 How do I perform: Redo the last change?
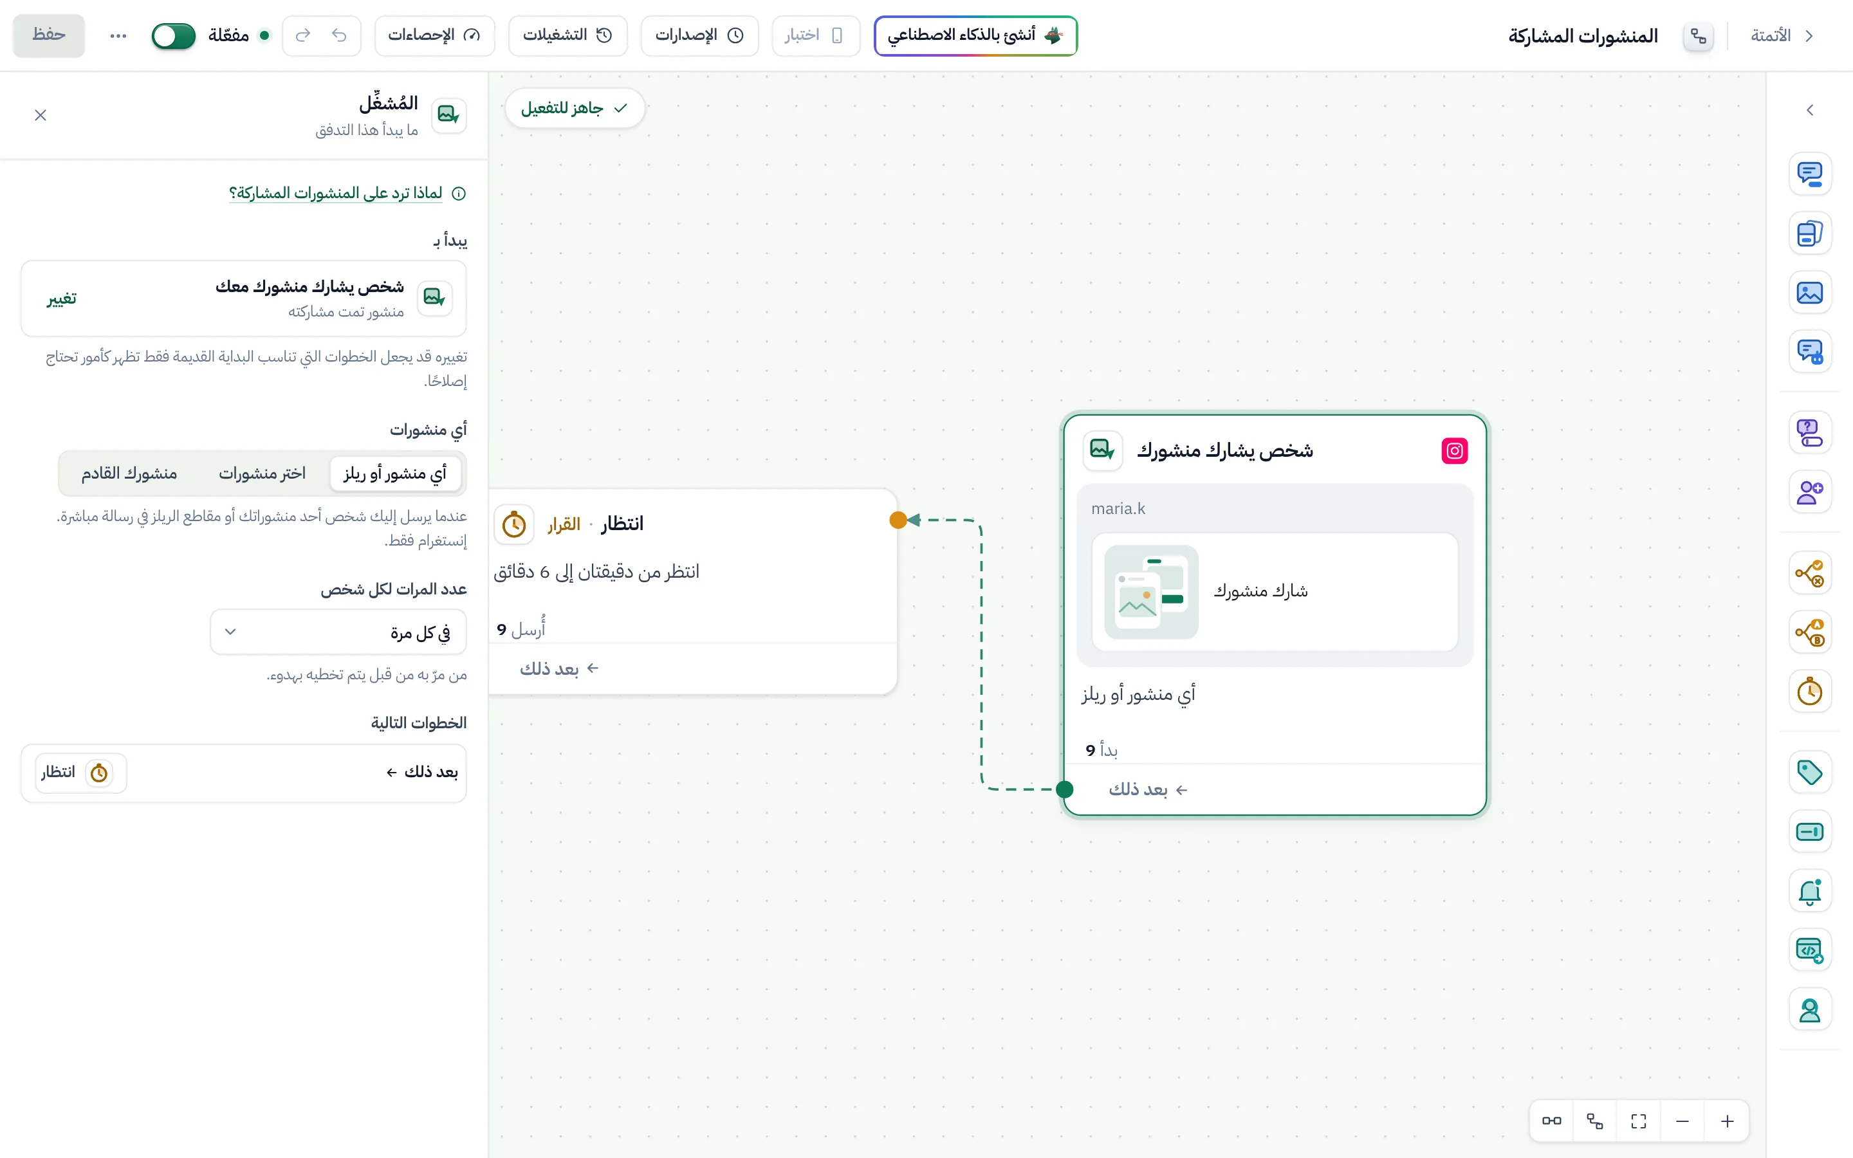303,36
